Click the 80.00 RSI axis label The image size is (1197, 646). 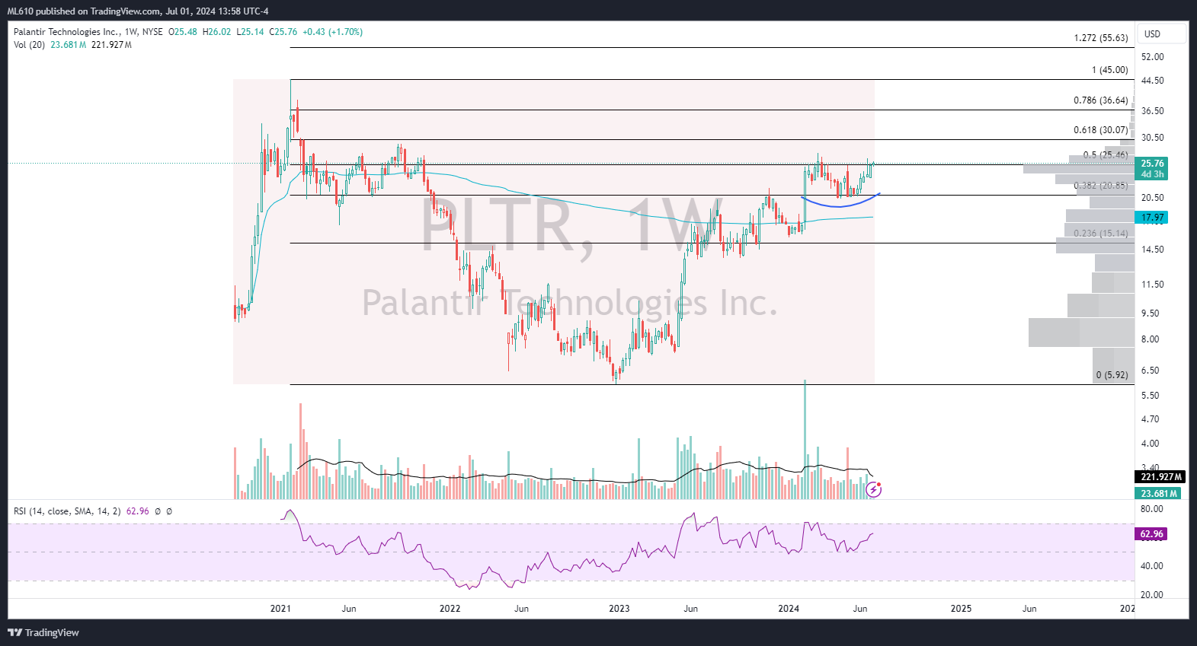tap(1152, 509)
